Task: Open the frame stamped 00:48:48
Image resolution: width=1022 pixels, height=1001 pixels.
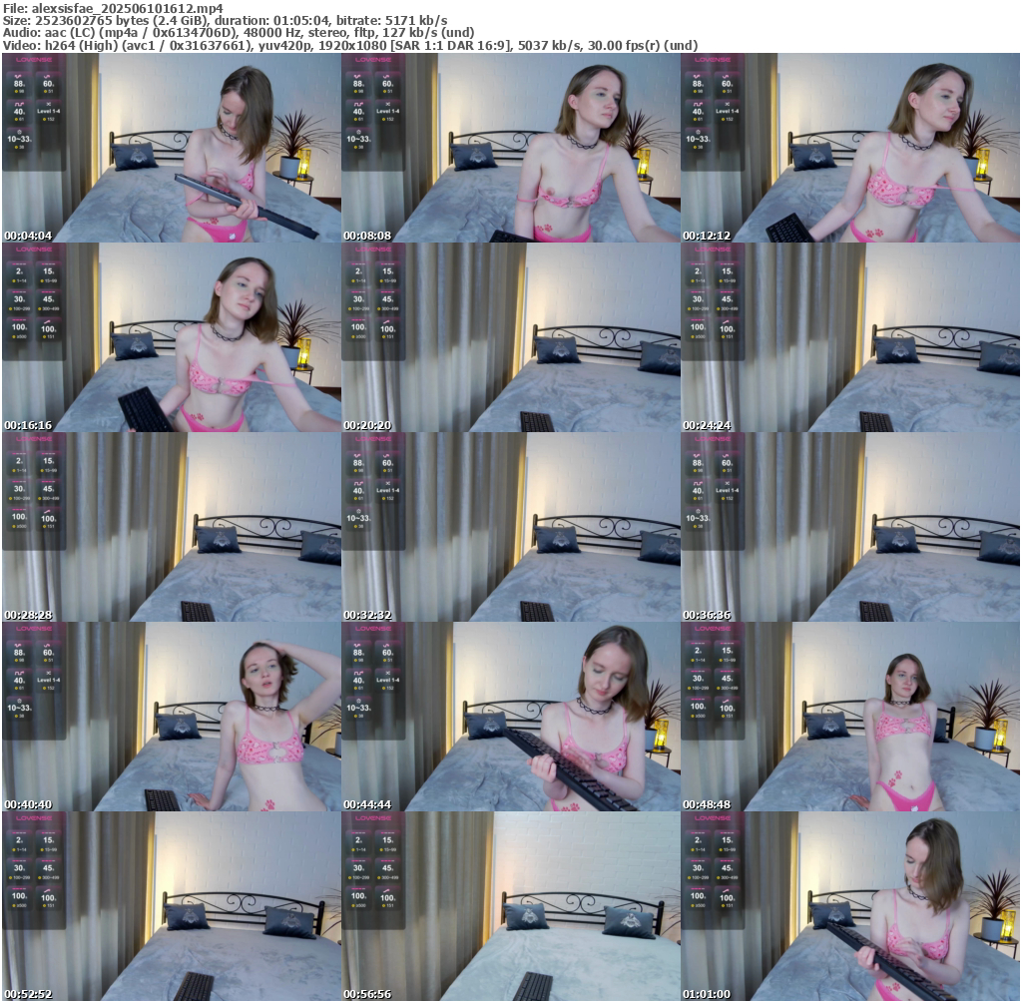Action: pos(850,717)
